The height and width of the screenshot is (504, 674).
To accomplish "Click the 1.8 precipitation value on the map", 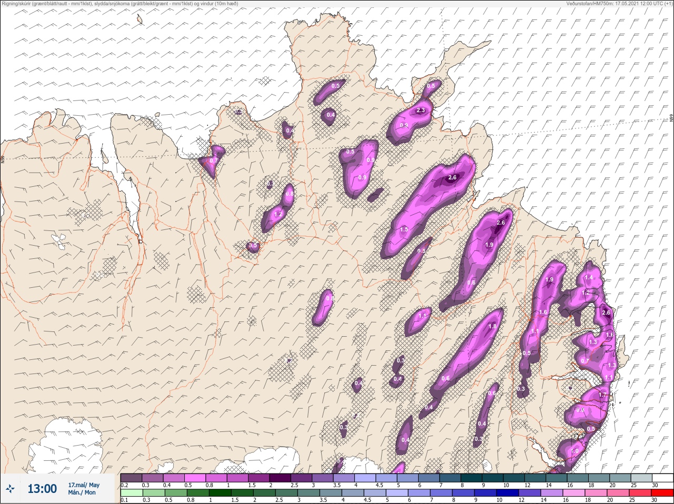I will click(492, 326).
